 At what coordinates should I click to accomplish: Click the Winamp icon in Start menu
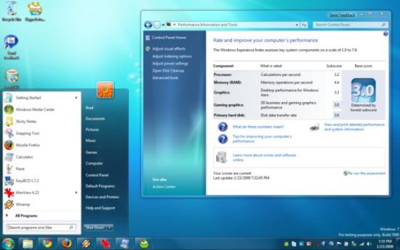click(x=9, y=204)
